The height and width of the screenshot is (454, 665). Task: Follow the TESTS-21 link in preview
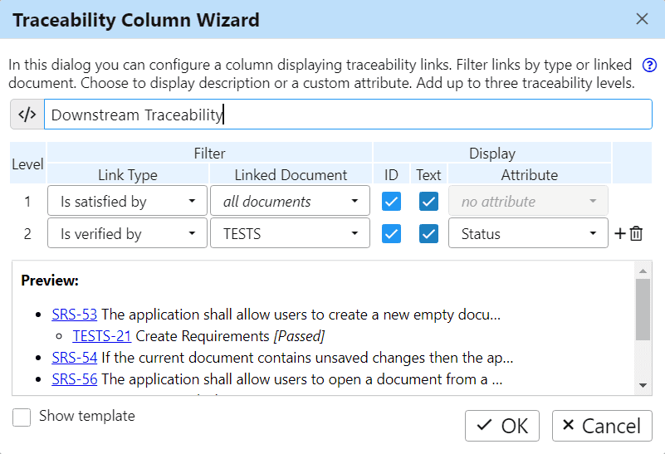pos(102,336)
